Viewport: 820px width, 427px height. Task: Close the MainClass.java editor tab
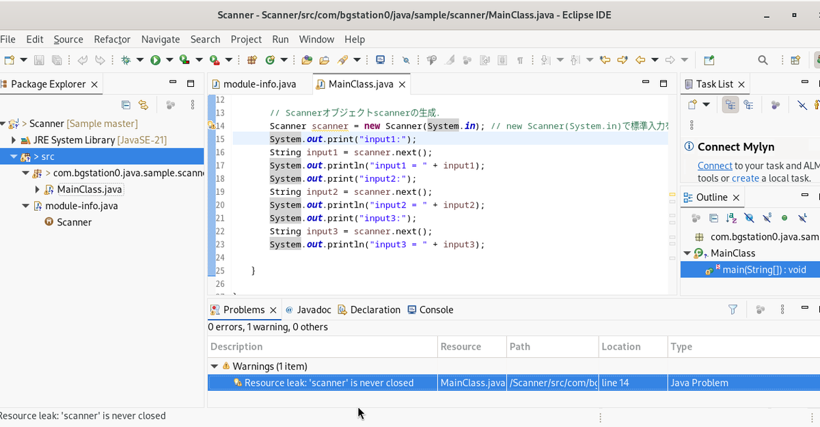(402, 85)
